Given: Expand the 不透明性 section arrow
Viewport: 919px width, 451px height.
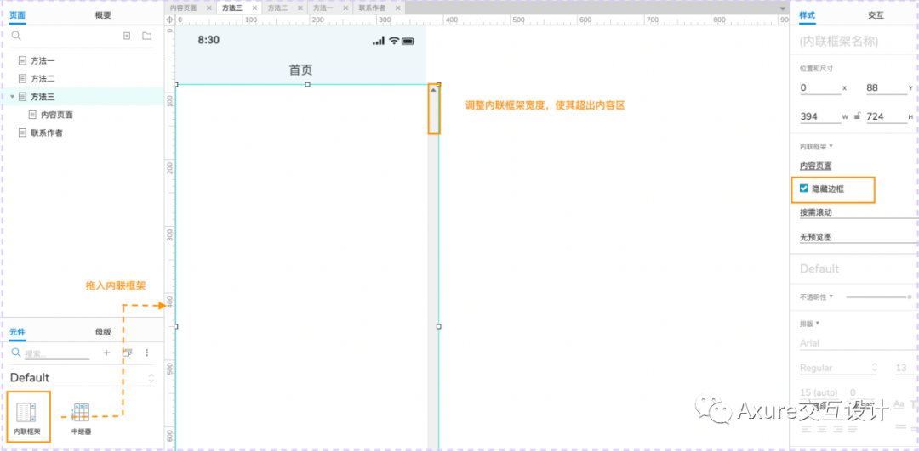Looking at the screenshot, I should tap(831, 296).
